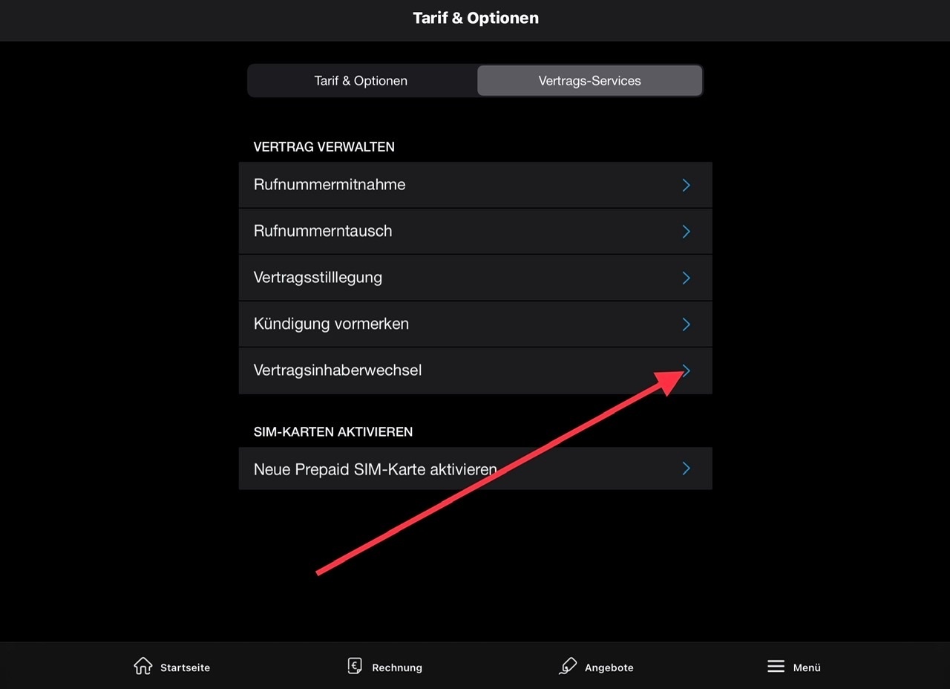Select the Vertrags-Services tab
The image size is (950, 689).
(589, 81)
